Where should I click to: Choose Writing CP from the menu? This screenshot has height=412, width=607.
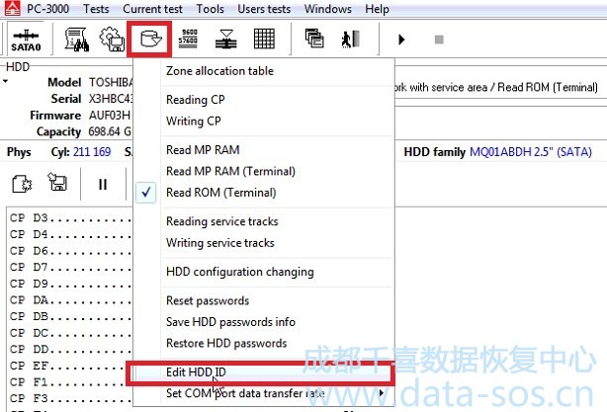click(264, 122)
